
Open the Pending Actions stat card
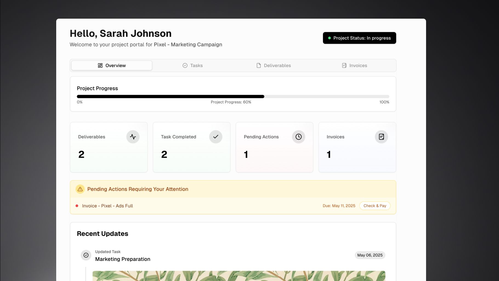[274, 147]
